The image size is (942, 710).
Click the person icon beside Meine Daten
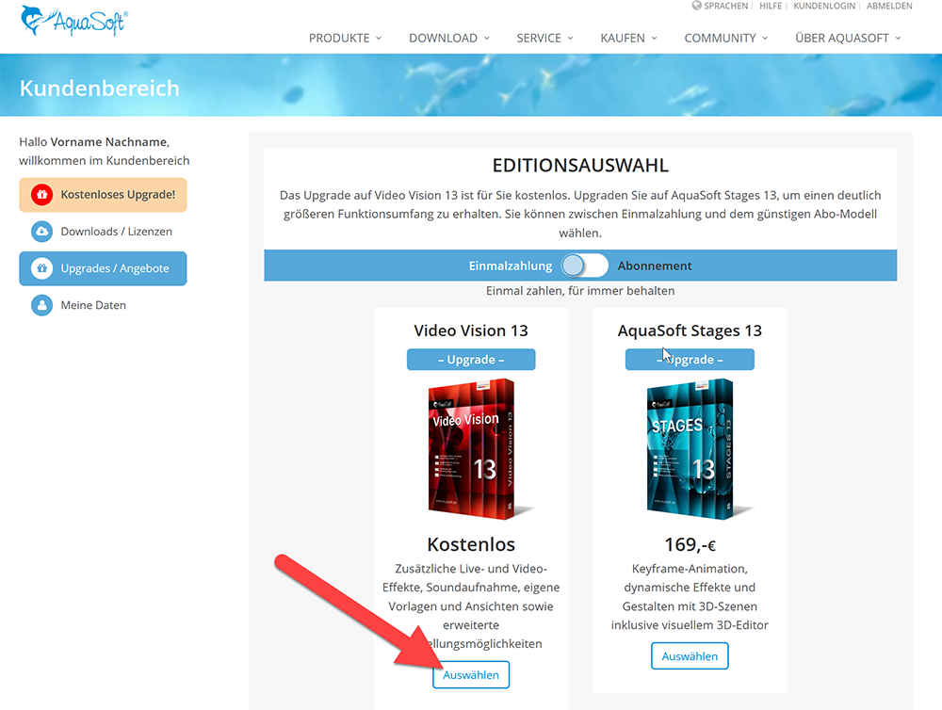click(x=42, y=305)
